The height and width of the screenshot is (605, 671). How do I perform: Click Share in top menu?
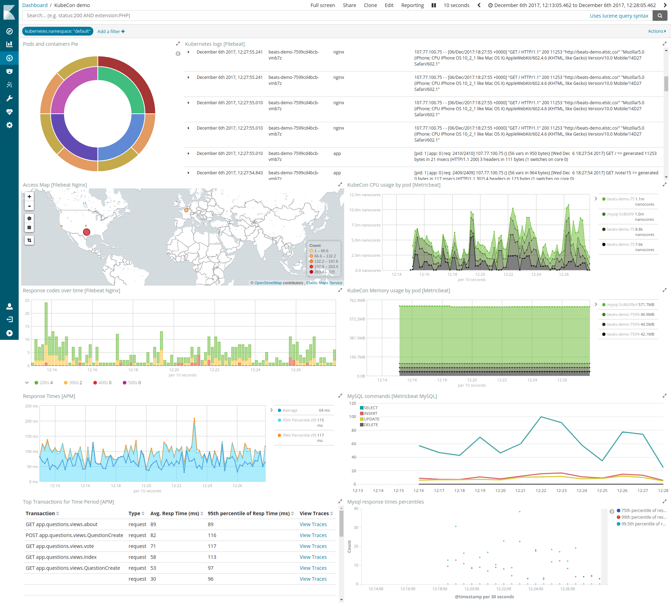click(349, 5)
